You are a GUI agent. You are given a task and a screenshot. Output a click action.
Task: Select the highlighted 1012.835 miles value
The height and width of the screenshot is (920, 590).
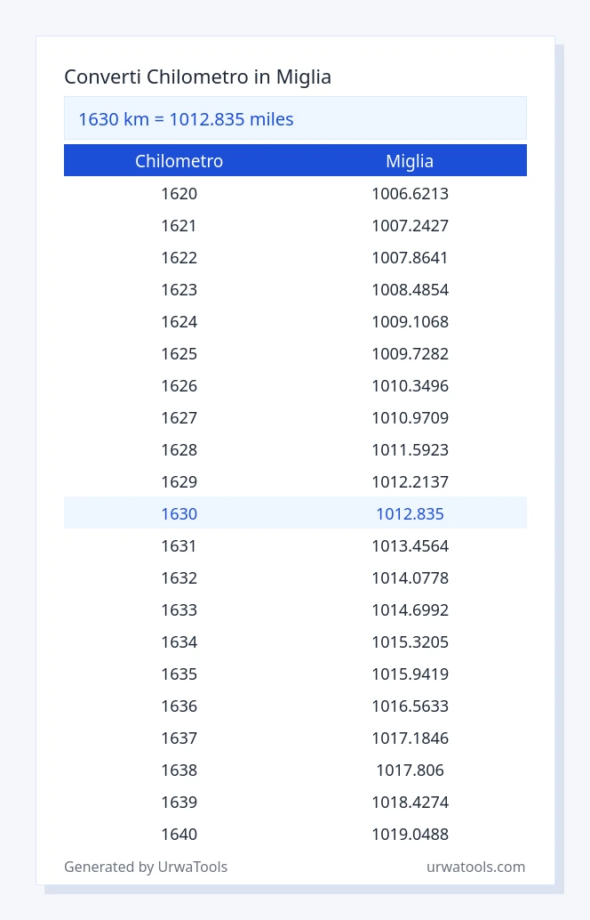click(410, 513)
